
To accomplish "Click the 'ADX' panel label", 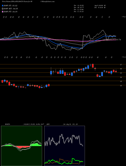I will coord(48,124).
